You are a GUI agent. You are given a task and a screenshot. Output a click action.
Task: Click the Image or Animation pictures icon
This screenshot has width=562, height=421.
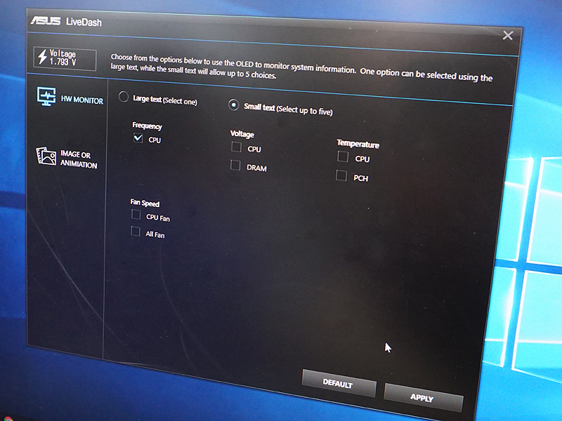point(46,156)
